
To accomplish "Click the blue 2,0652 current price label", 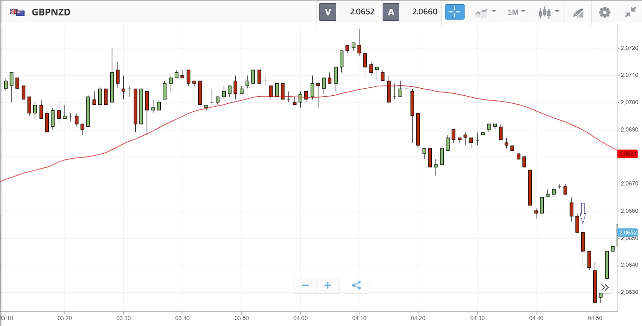I will 628,232.
